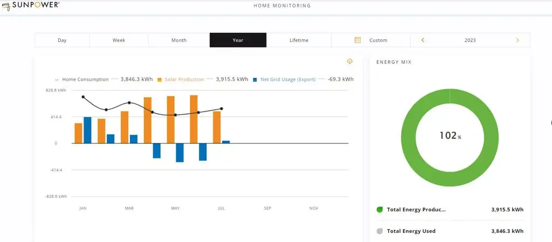Switch to the Lifetime tab
This screenshot has width=552, height=242.
pyautogui.click(x=299, y=40)
